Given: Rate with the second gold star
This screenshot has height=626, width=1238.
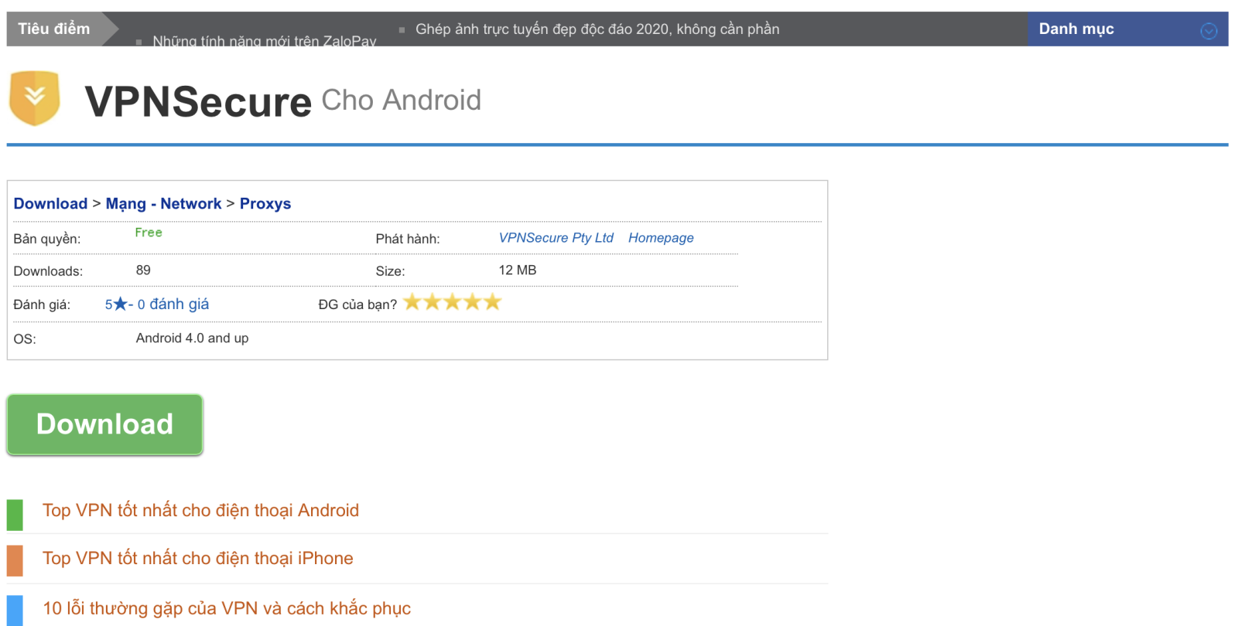Looking at the screenshot, I should click(x=433, y=302).
